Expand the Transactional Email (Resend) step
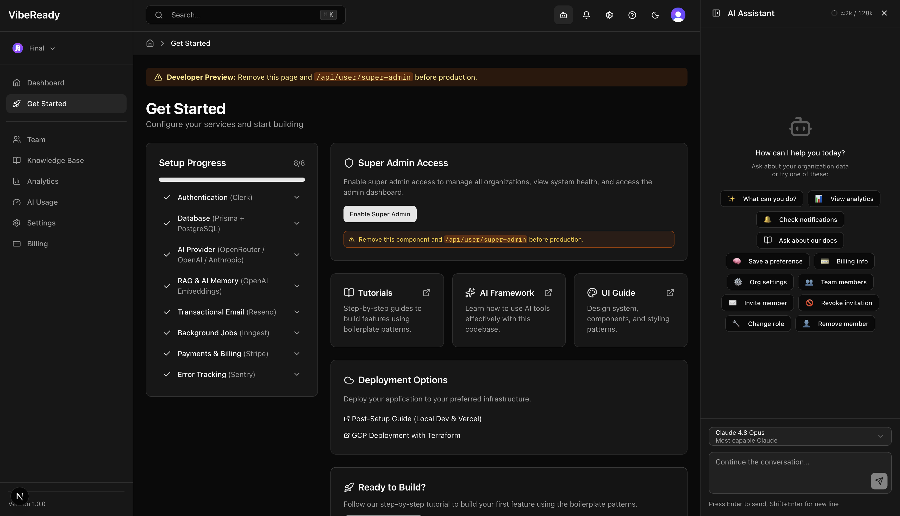 coord(232,312)
